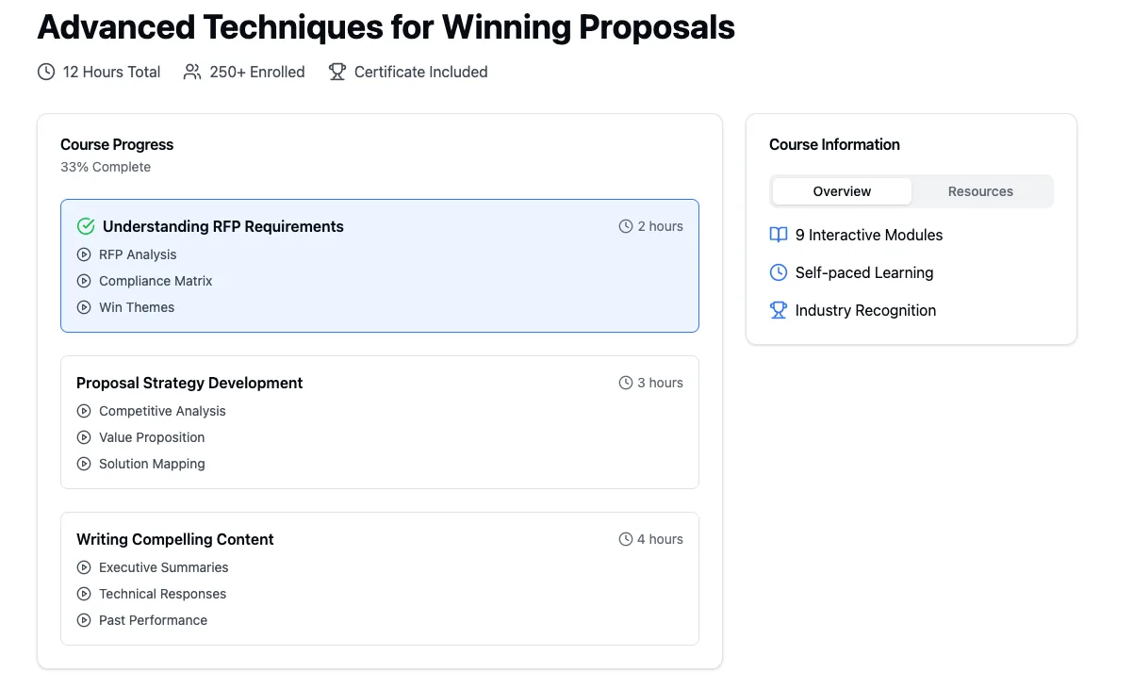Open the Value Proposition lesson
The height and width of the screenshot is (688, 1133).
(152, 437)
